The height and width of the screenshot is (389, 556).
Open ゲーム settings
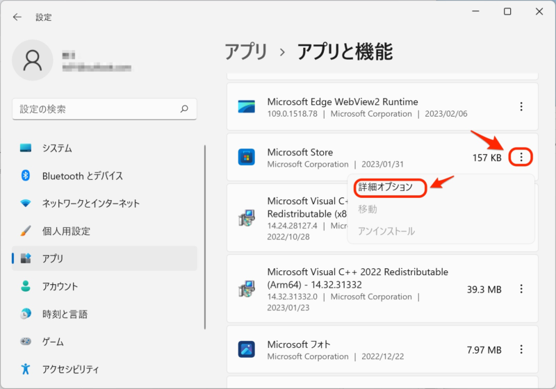tap(104, 342)
